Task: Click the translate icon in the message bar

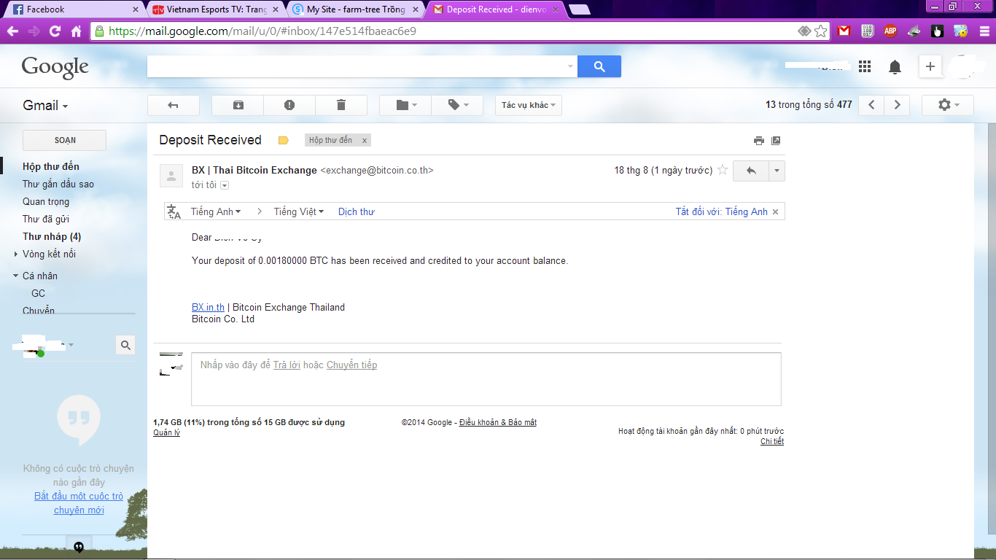Action: [174, 211]
